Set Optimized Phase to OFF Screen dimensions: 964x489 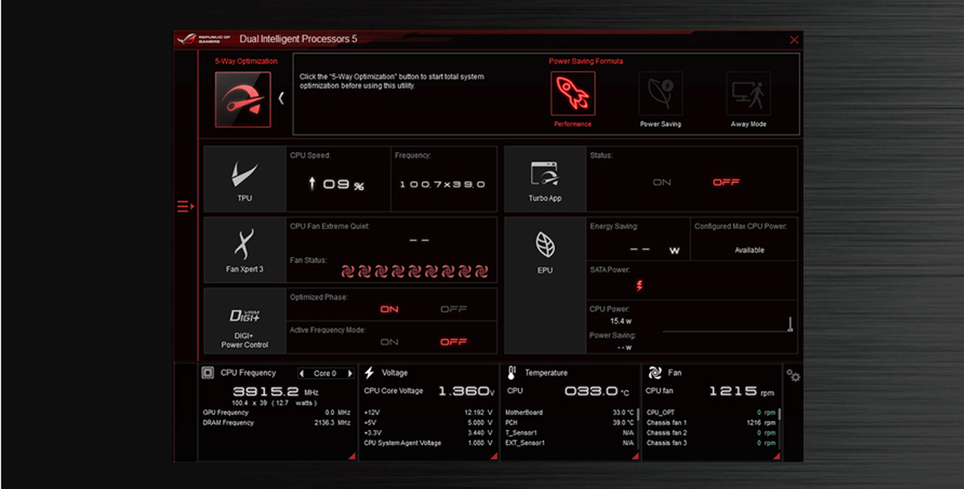click(453, 310)
